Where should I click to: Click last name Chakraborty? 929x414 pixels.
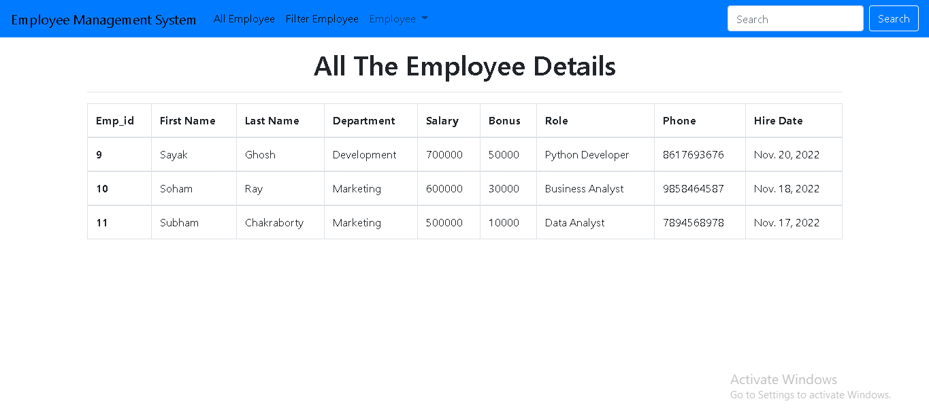[x=274, y=223]
